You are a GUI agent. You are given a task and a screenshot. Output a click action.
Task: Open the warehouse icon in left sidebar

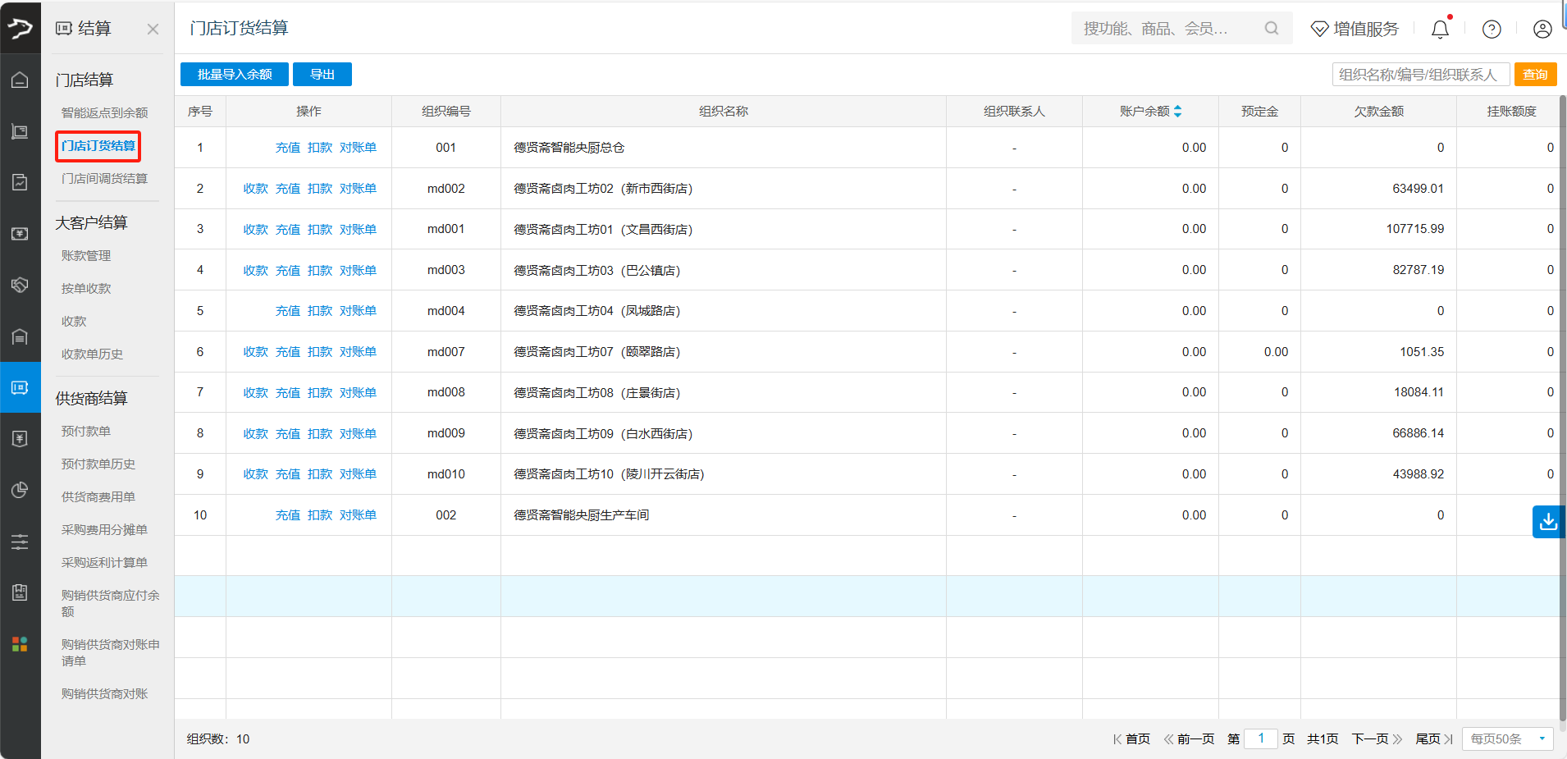[20, 336]
